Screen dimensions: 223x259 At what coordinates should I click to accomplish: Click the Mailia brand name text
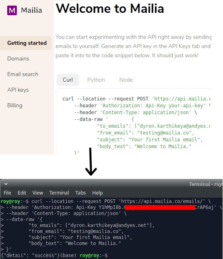pos(31,10)
